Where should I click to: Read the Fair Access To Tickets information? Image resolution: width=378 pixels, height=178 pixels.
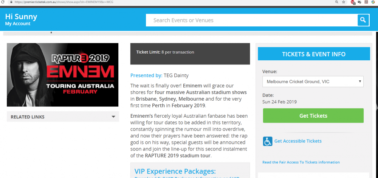[x=301, y=162]
